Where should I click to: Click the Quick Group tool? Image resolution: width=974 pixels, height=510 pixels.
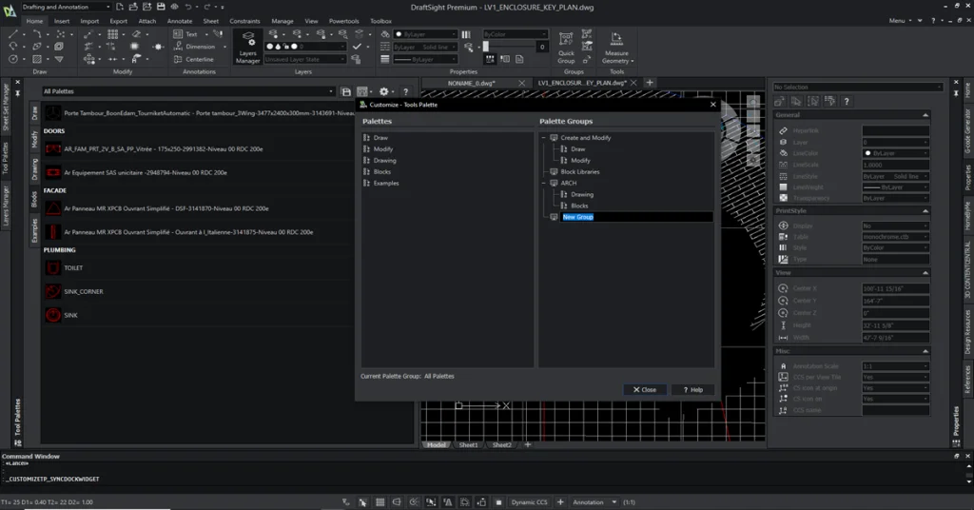pyautogui.click(x=566, y=47)
